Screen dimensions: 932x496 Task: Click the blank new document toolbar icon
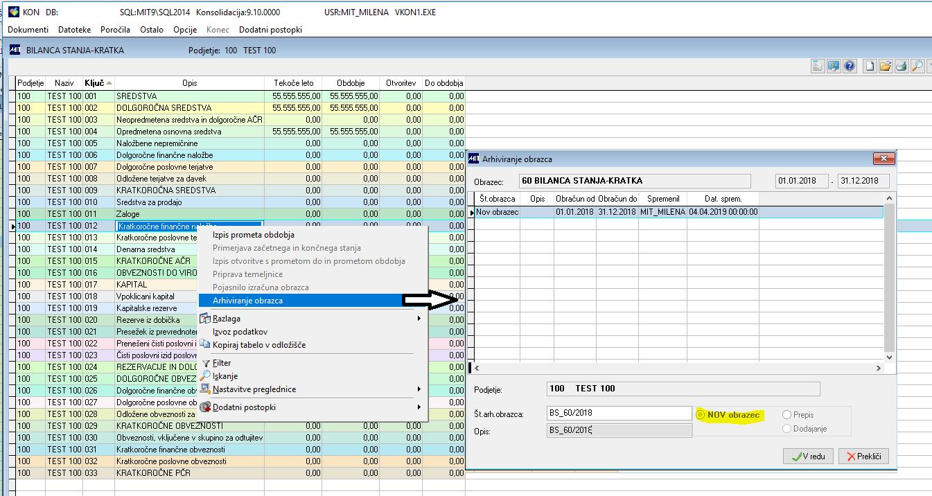870,67
